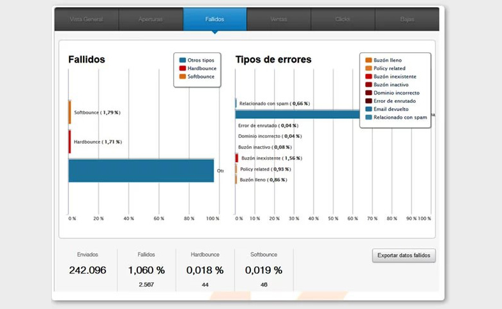Screen dimensions: 502x309
Task: Click the Enviados stat label
Action: pos(87,255)
